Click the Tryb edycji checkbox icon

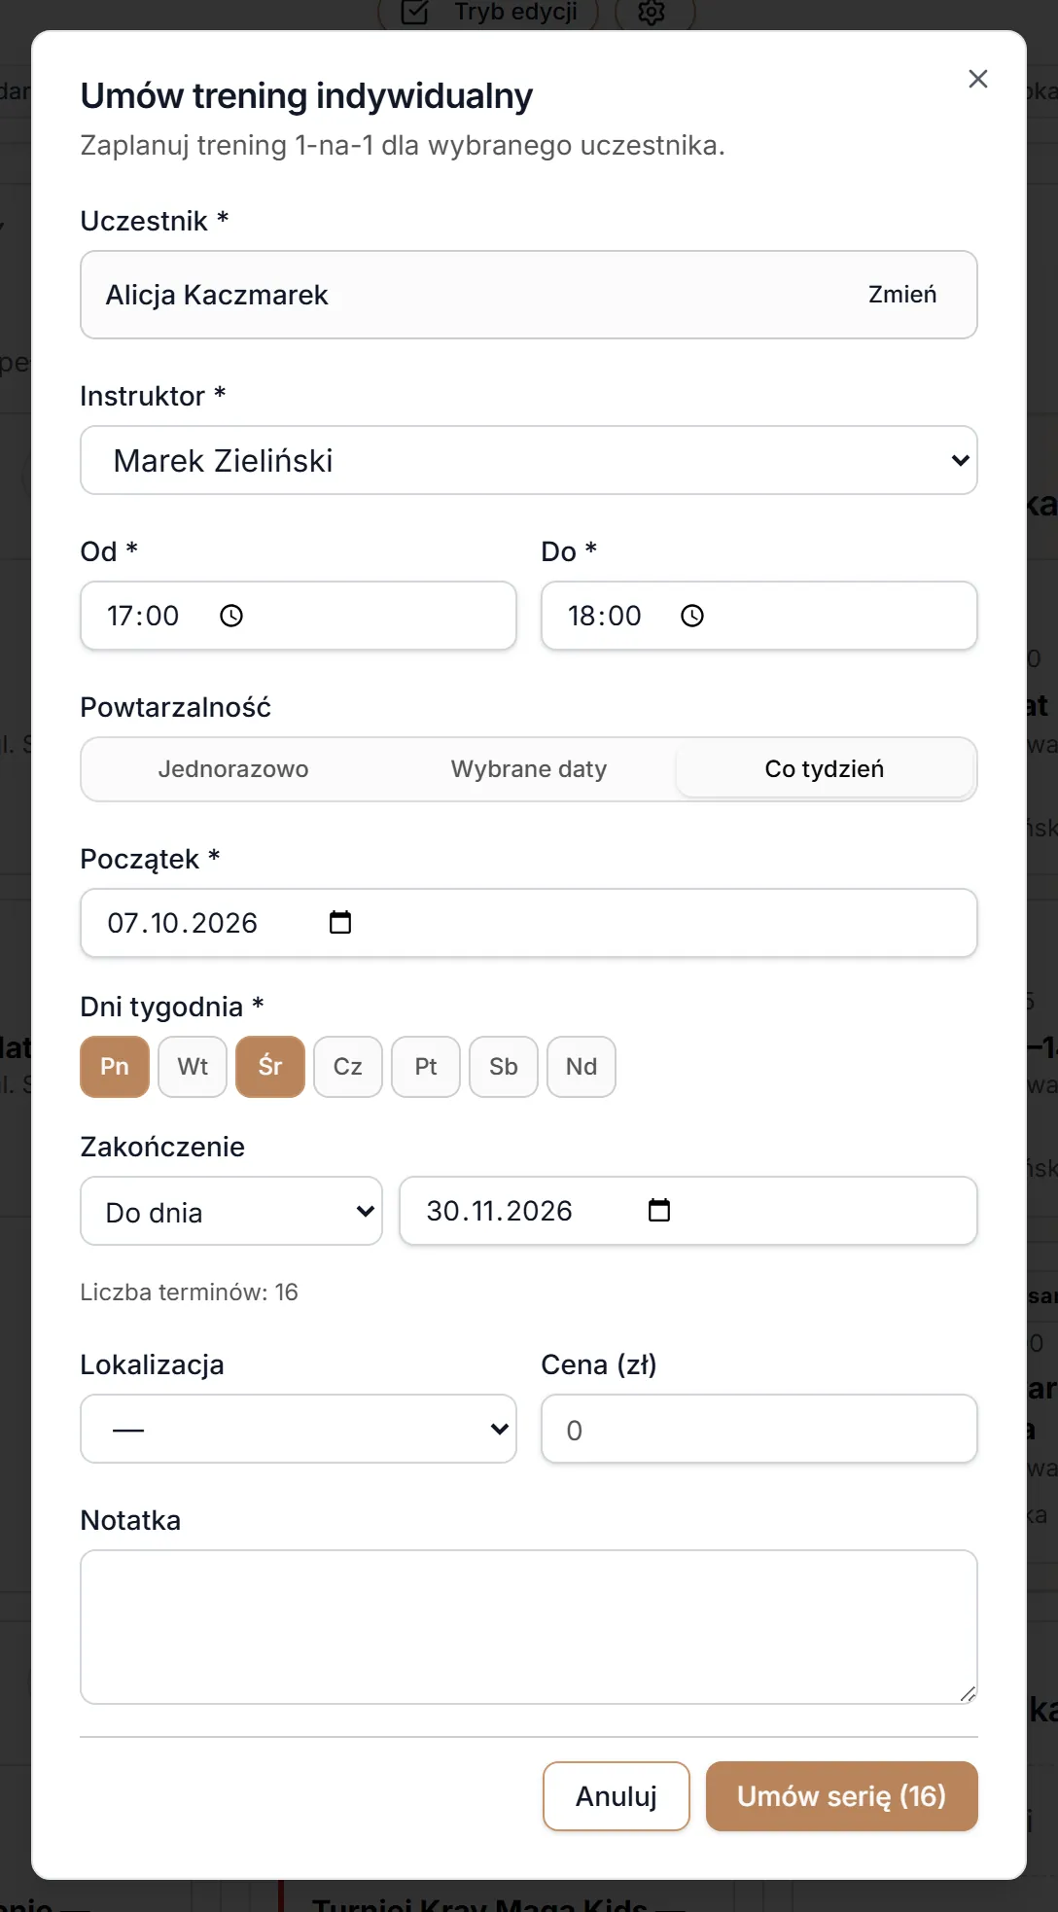(x=414, y=12)
